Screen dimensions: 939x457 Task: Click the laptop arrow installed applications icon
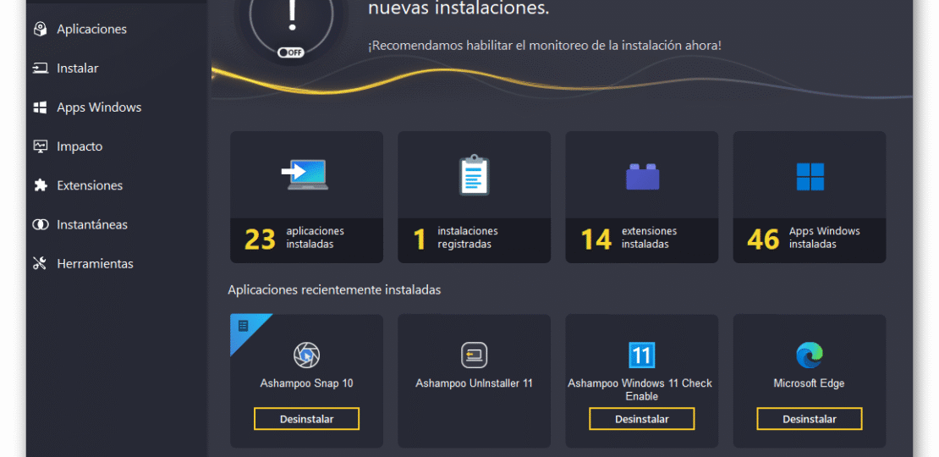(x=305, y=174)
